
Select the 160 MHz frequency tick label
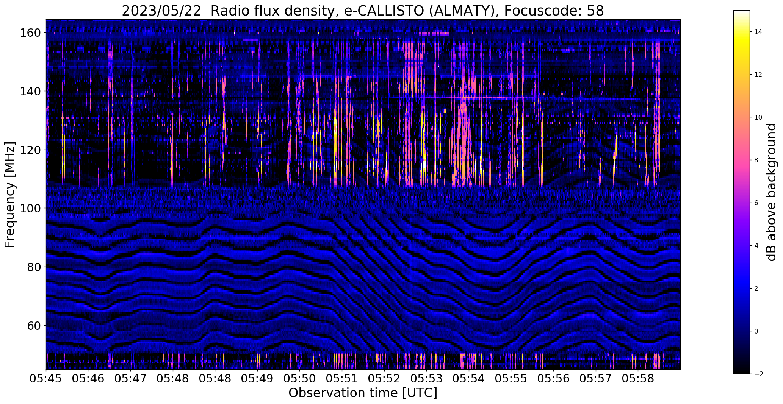[30, 33]
